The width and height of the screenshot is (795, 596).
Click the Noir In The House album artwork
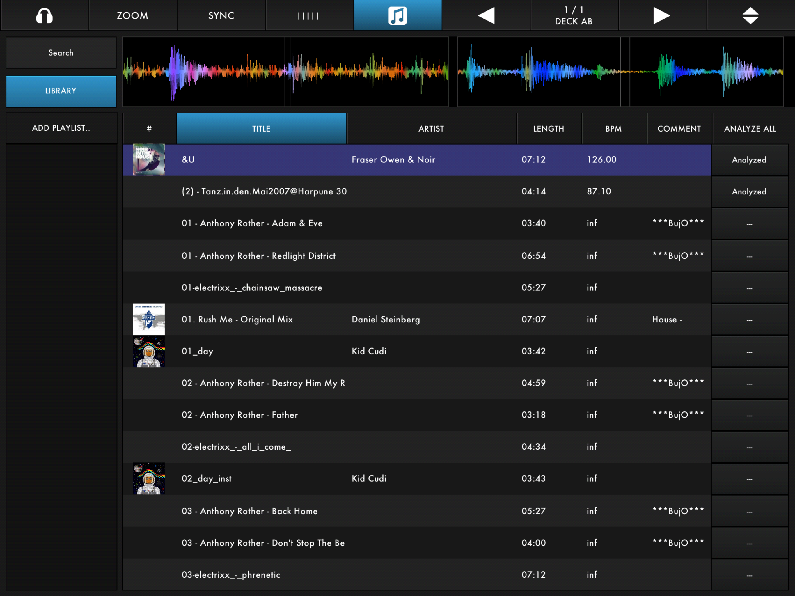[x=149, y=159]
